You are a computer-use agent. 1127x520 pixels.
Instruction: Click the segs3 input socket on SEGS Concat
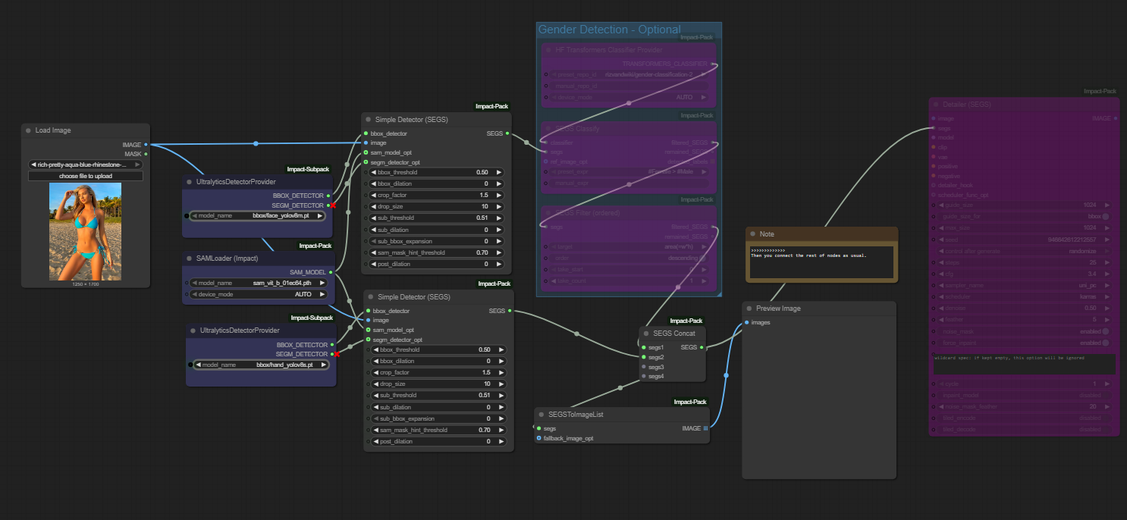(643, 366)
